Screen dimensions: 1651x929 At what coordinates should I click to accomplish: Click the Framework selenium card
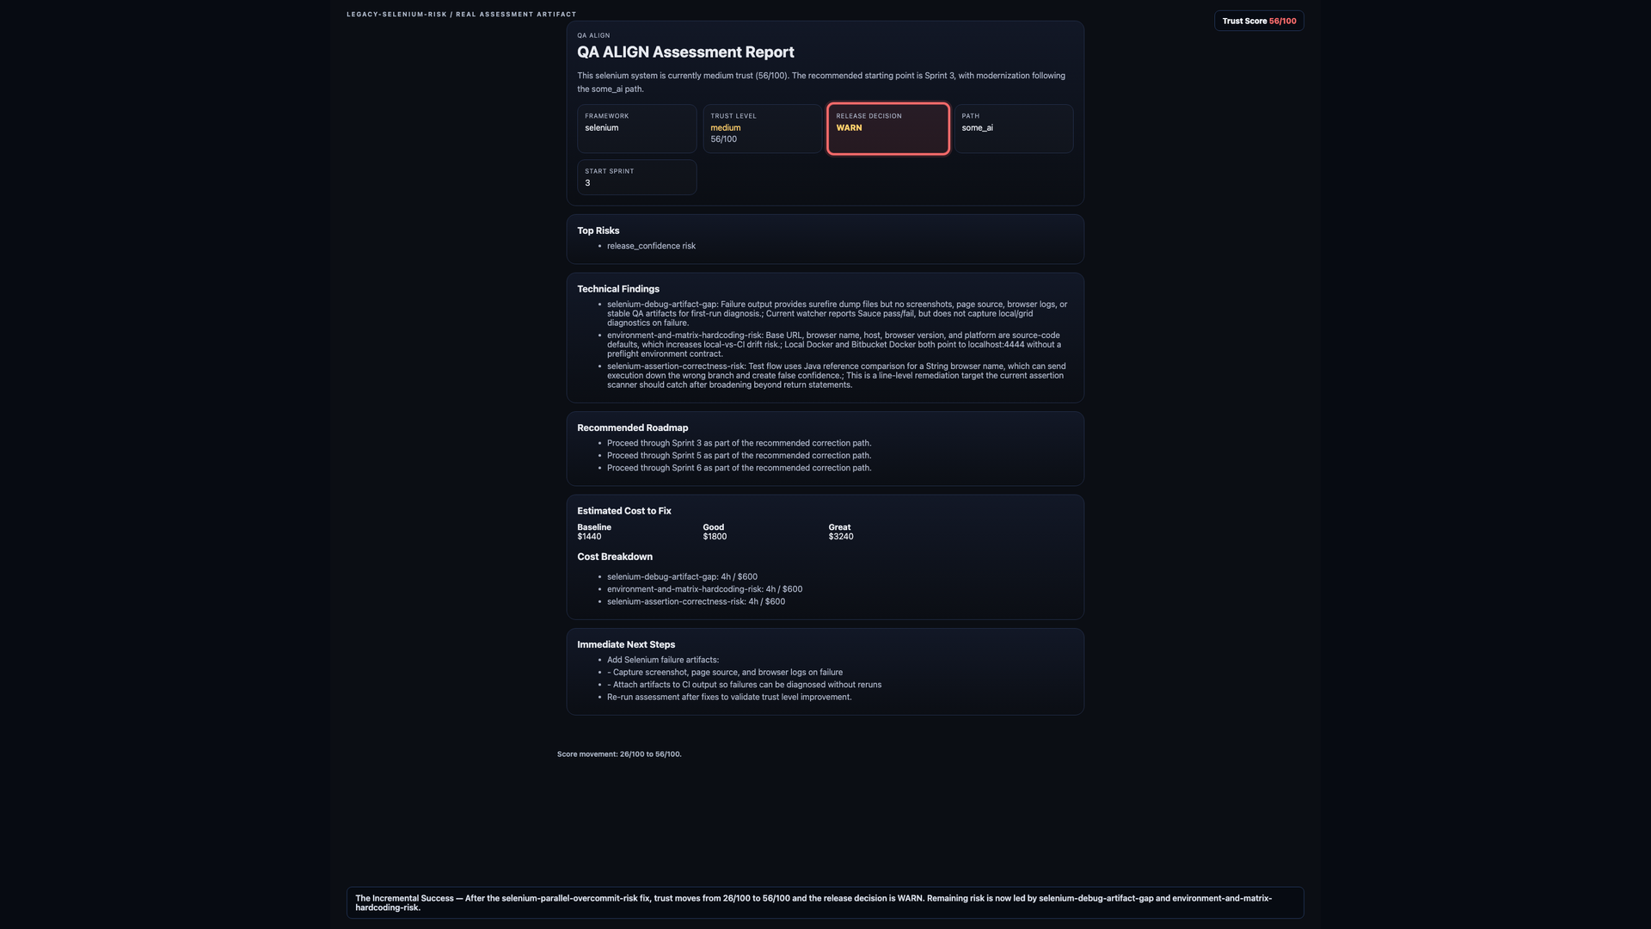pos(636,129)
